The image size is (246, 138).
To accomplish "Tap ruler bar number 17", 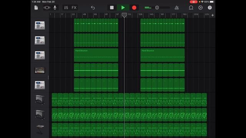I will point(62,14).
